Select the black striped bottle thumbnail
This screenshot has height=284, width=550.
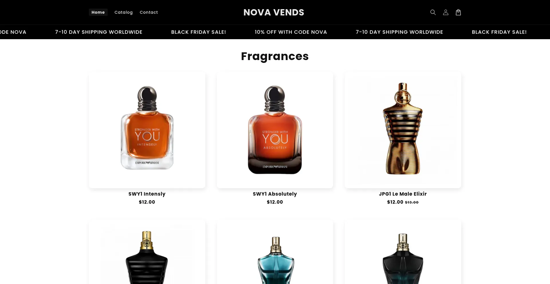(147, 252)
